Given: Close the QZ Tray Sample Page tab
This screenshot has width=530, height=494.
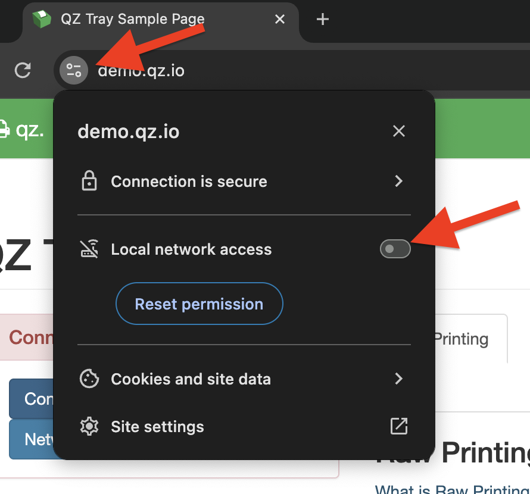Looking at the screenshot, I should [x=280, y=19].
